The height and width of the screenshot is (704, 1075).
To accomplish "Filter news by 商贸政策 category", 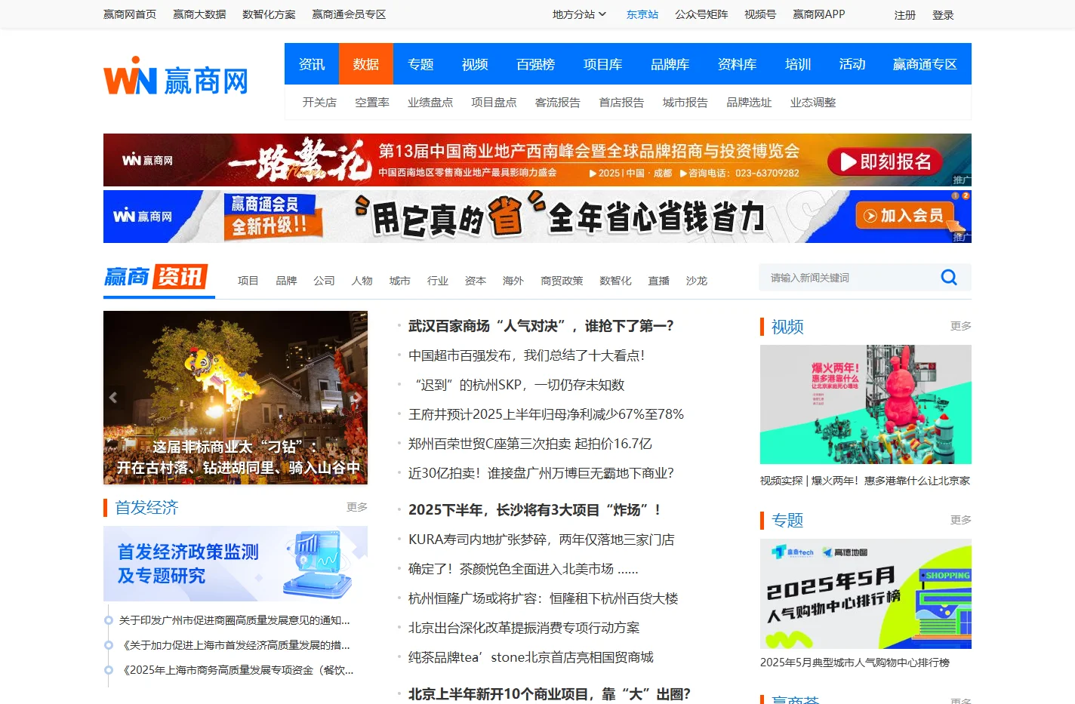I will (562, 281).
